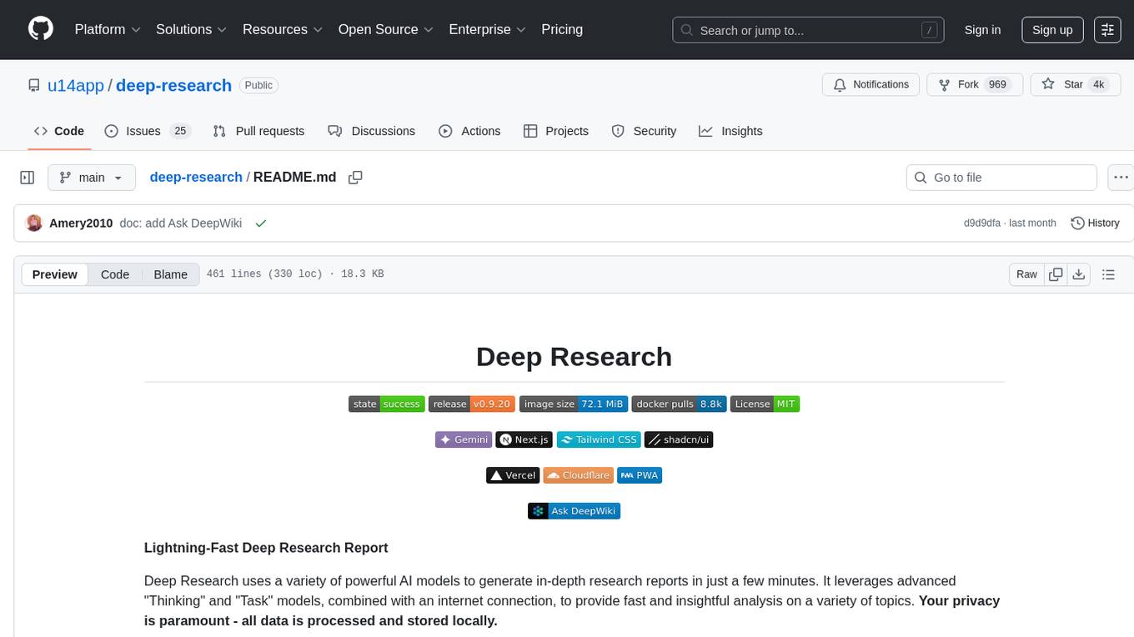1134x637 pixels.
Task: Open the Pull requests tab
Action: pyautogui.click(x=258, y=131)
